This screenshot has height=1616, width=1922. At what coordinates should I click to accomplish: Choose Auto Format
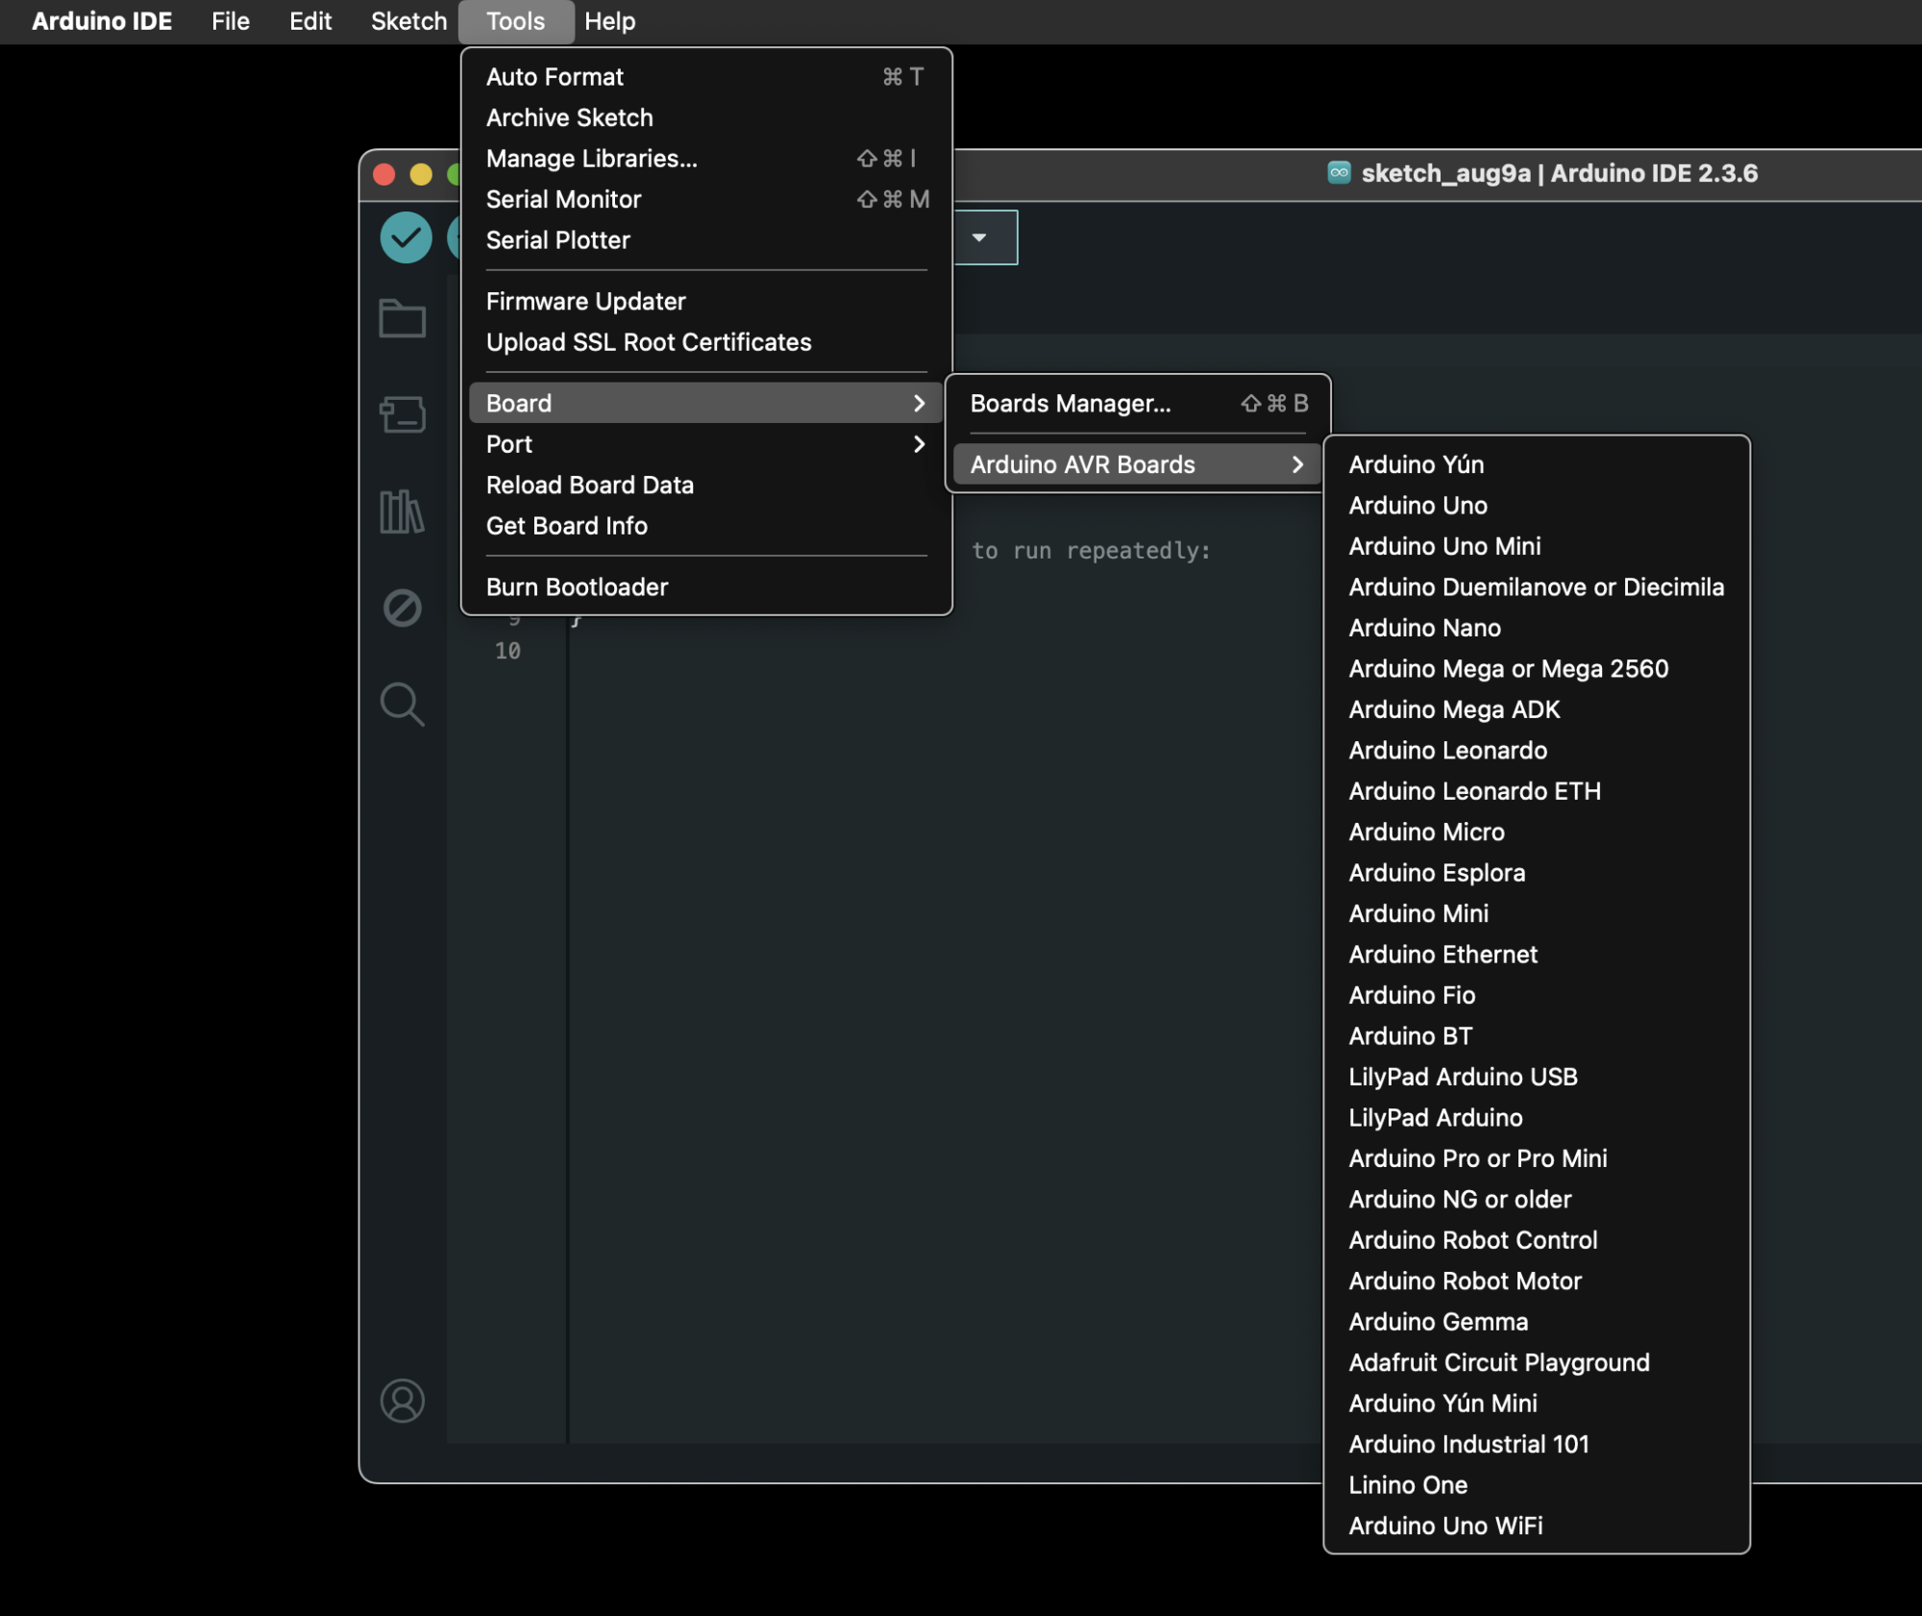tap(705, 77)
